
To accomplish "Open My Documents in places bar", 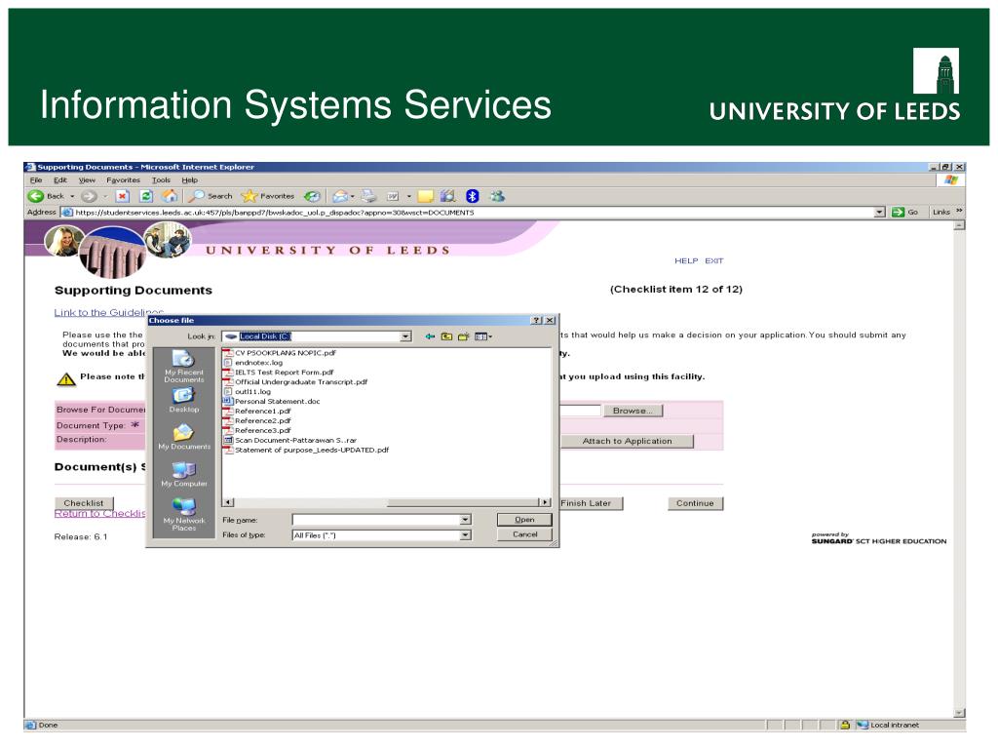I will pos(184,437).
